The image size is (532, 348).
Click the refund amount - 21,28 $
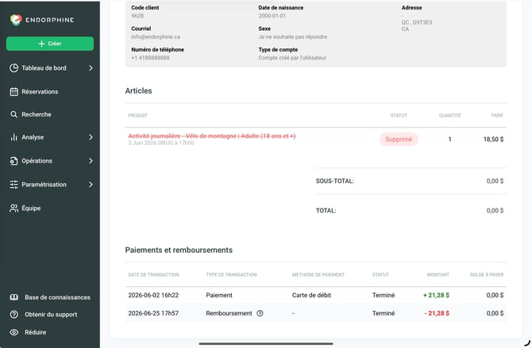pyautogui.click(x=437, y=313)
